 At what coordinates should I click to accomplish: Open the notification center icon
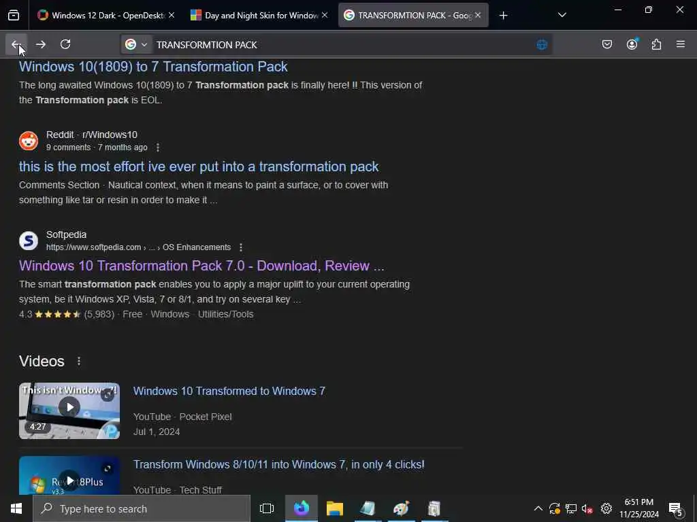[x=676, y=510]
